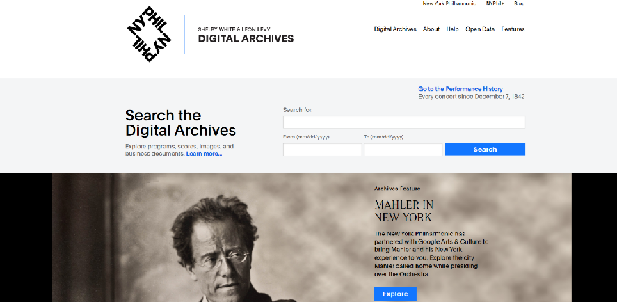Open the Features menu item
Screen dimensions: 617x302
coord(513,29)
